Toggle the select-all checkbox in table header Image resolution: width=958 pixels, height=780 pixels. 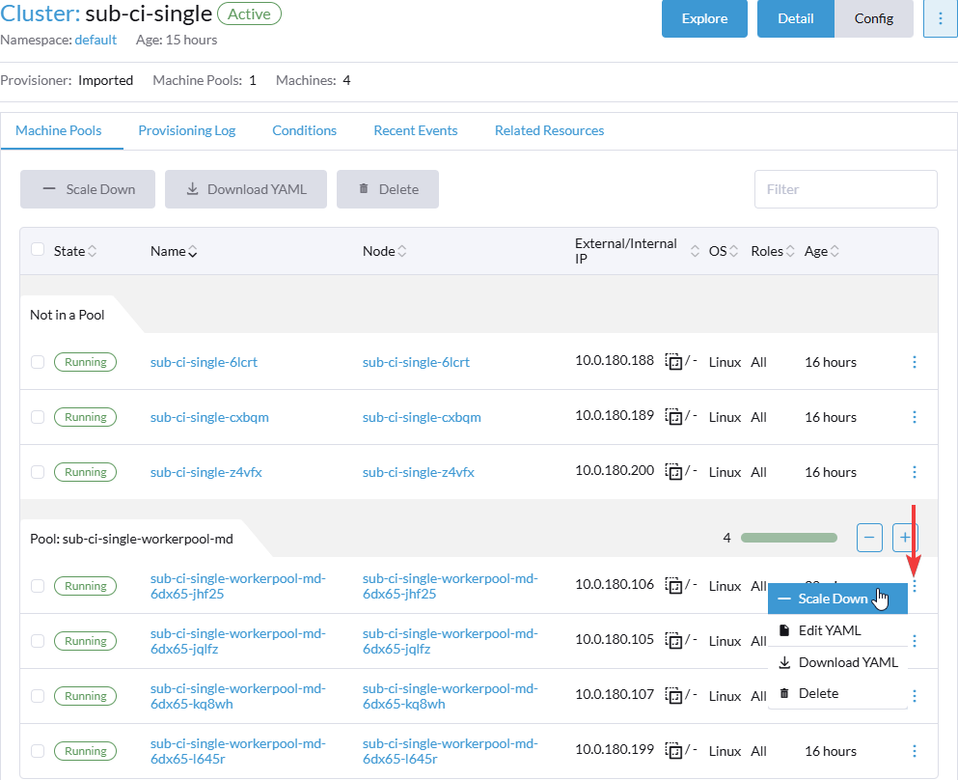pyautogui.click(x=38, y=250)
